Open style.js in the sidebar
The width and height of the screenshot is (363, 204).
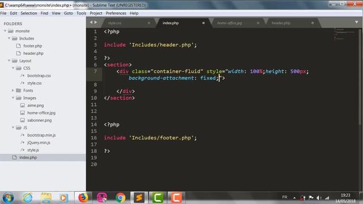[33, 150]
